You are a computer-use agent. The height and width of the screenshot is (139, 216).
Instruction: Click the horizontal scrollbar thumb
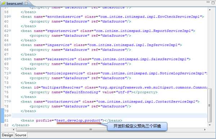(x=91, y=130)
